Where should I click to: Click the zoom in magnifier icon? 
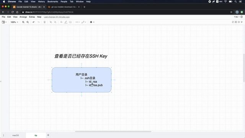[23, 22]
